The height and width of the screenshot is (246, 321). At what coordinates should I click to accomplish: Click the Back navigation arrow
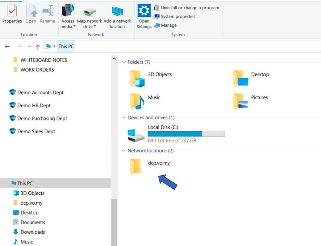pos(7,47)
